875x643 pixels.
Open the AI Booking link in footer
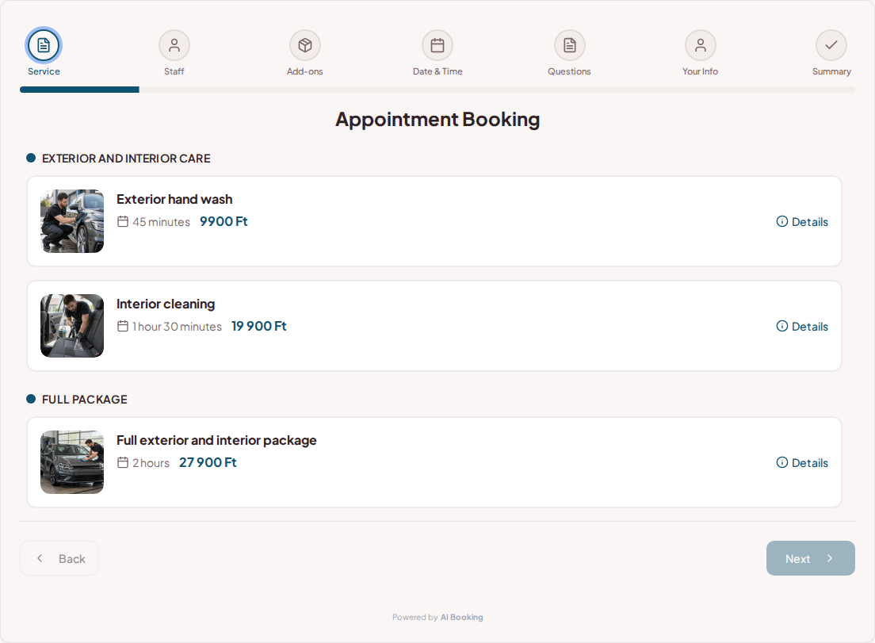461,618
